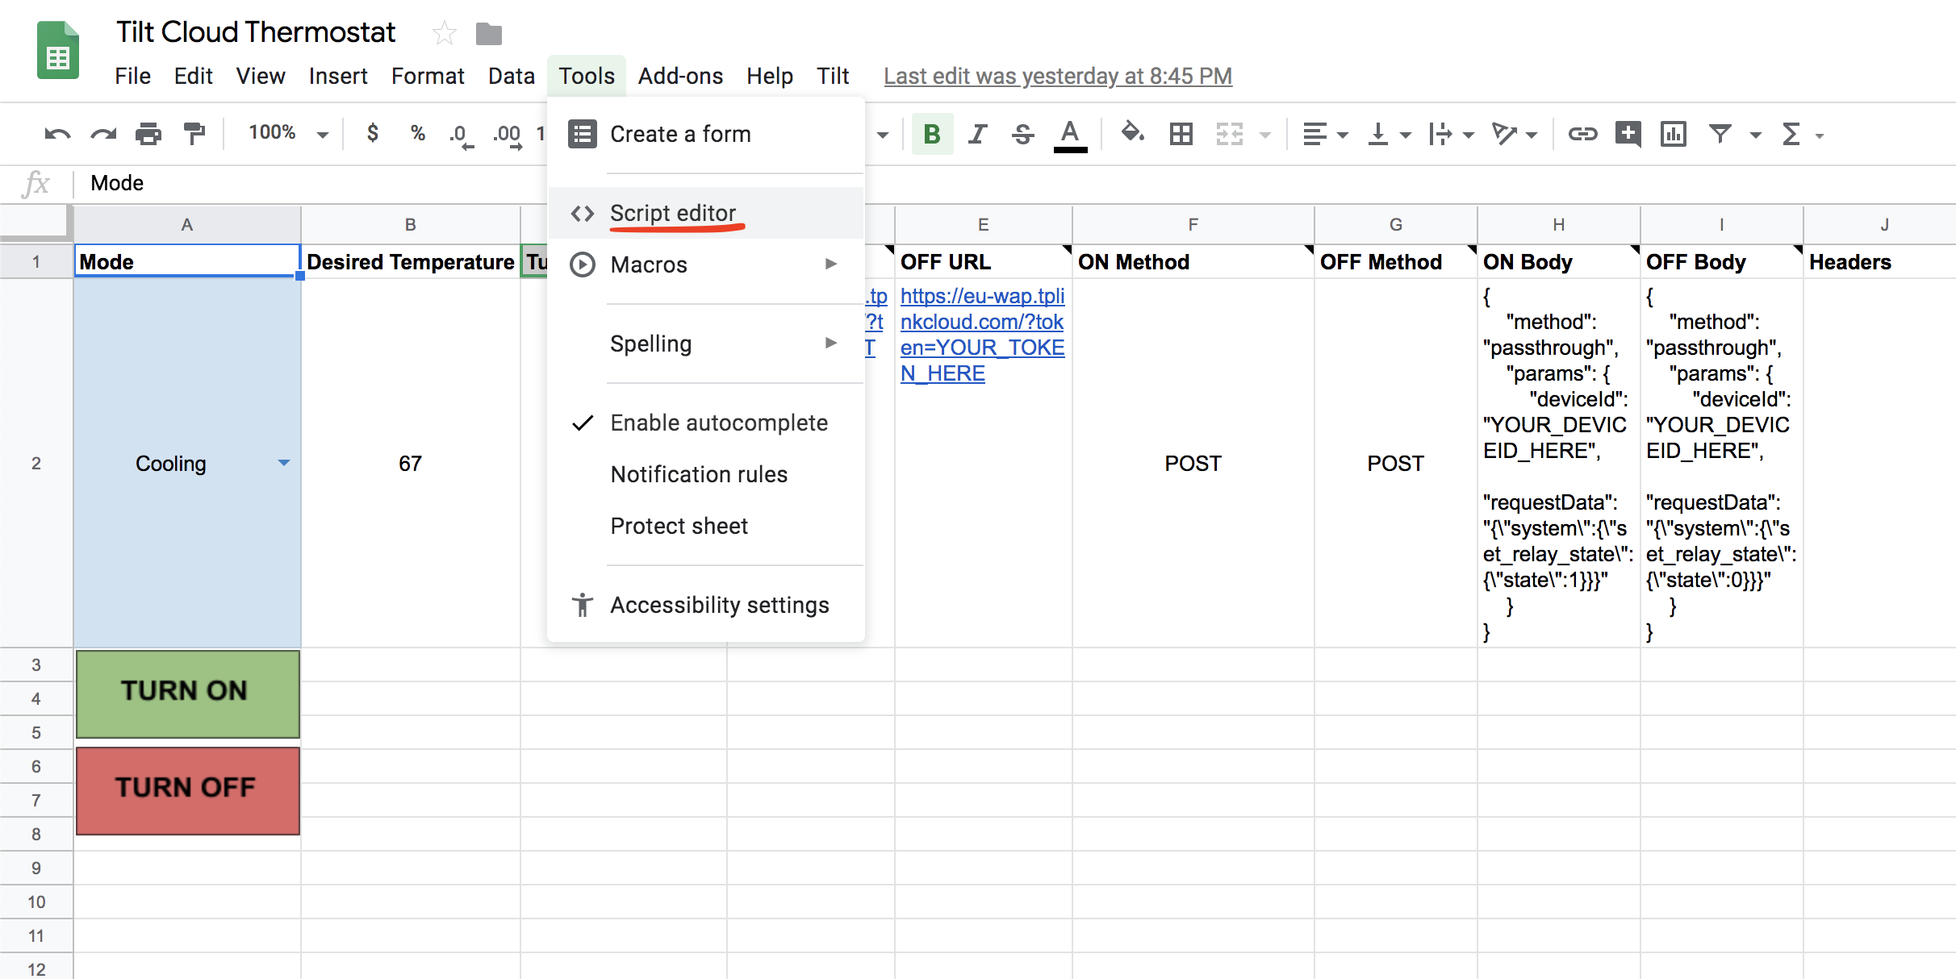
Task: Click the Insert comment icon
Action: pyautogui.click(x=1628, y=134)
